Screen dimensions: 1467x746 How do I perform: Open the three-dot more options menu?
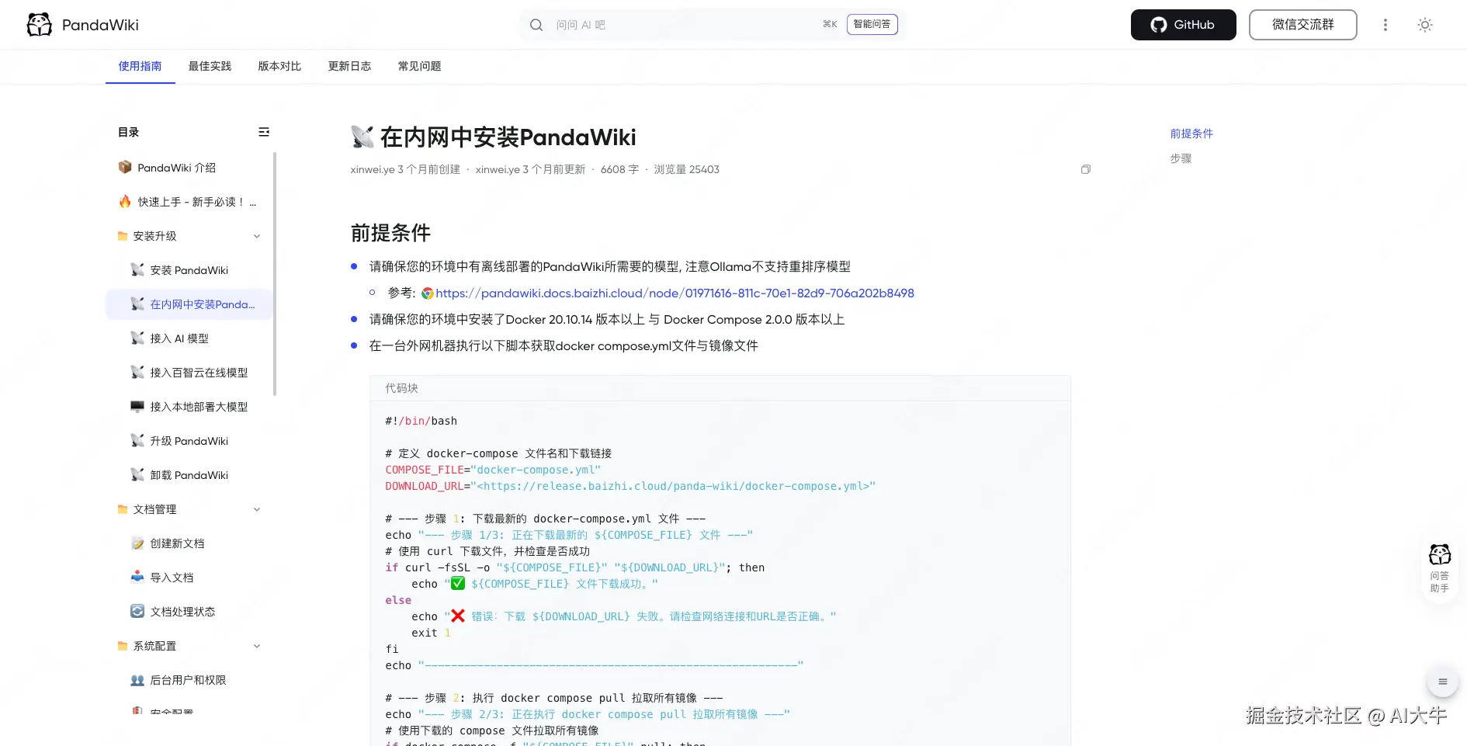[x=1385, y=25]
